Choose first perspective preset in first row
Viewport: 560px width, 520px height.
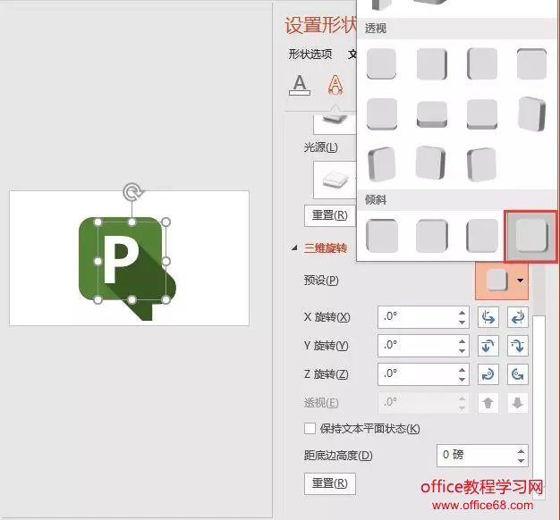tap(381, 63)
